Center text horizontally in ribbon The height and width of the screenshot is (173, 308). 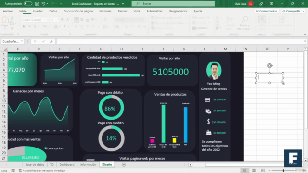coord(82,26)
